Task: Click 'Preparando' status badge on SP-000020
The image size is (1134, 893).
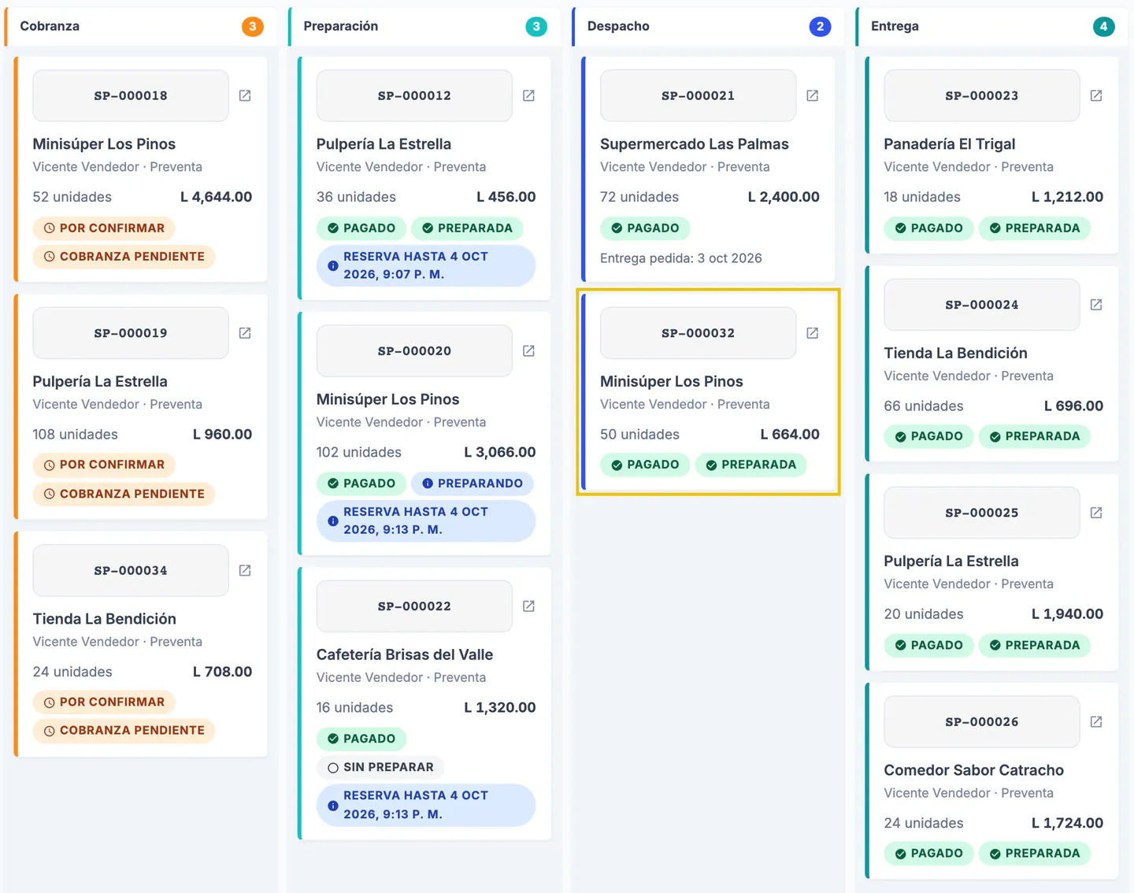Action: click(x=472, y=484)
